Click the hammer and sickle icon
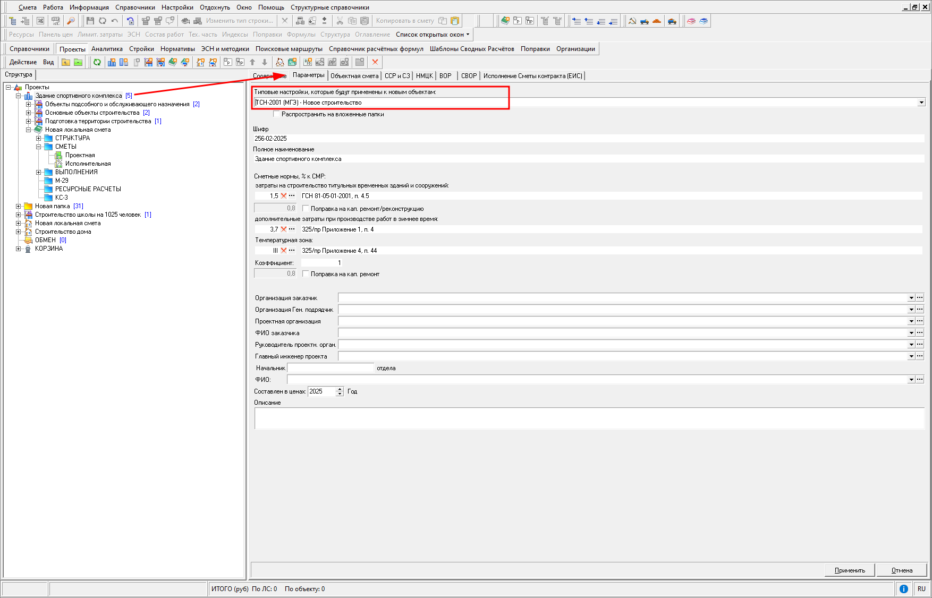Screen dimensions: 932x598 (x=632, y=21)
